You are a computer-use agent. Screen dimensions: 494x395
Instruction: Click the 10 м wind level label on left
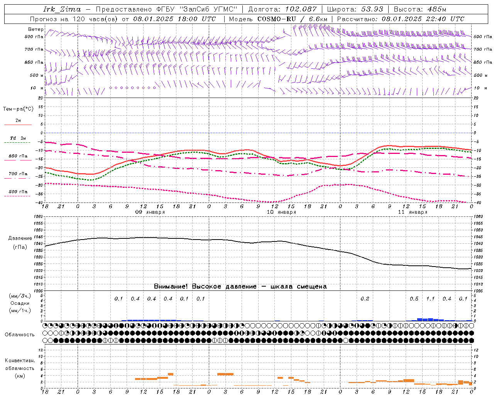(37, 88)
